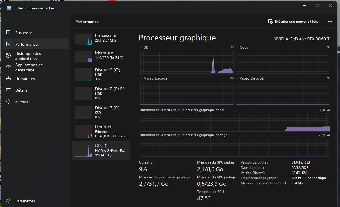Click the 47 °C GPU temperature value
Viewport: 340px width, 207px height.
click(x=204, y=198)
